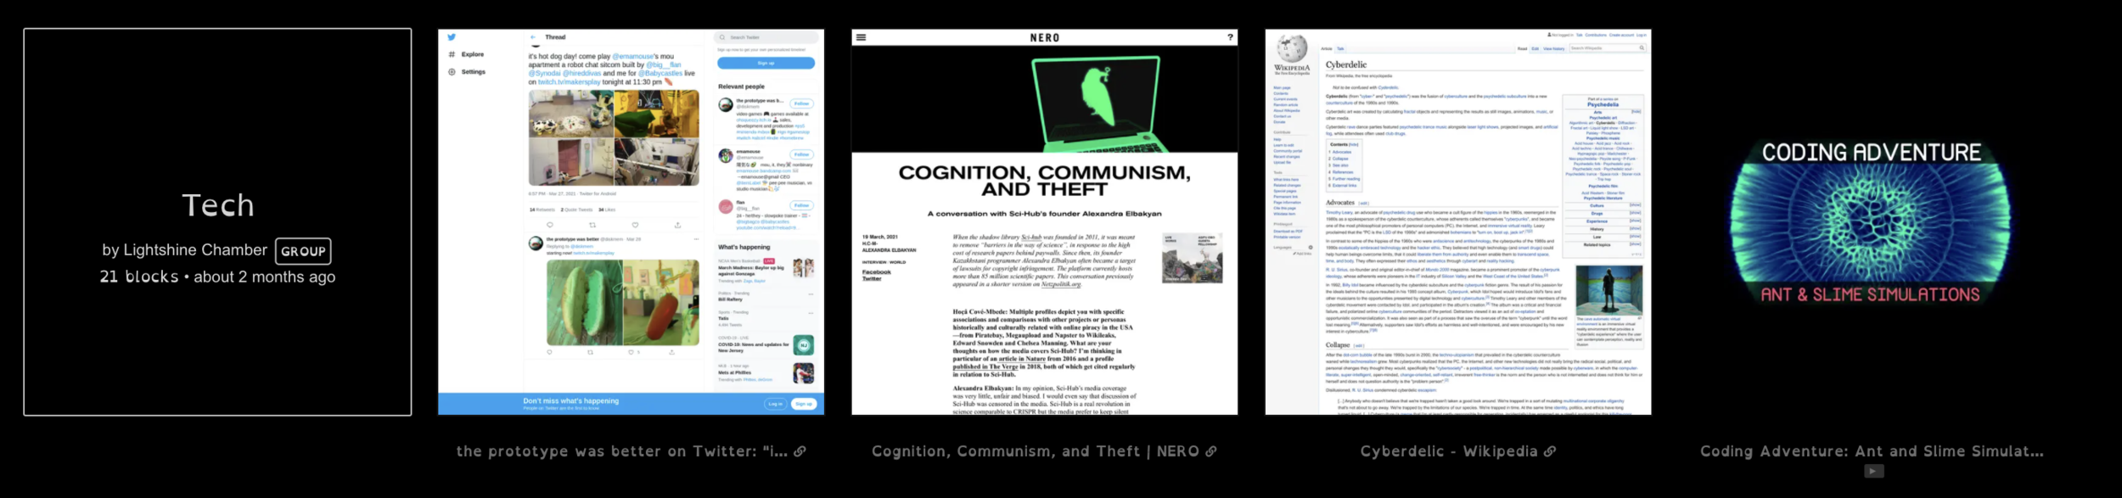This screenshot has width=2122, height=498.
Task: Open 'Cyberdelic - Wikipedia' caption
Action: click(x=1449, y=451)
